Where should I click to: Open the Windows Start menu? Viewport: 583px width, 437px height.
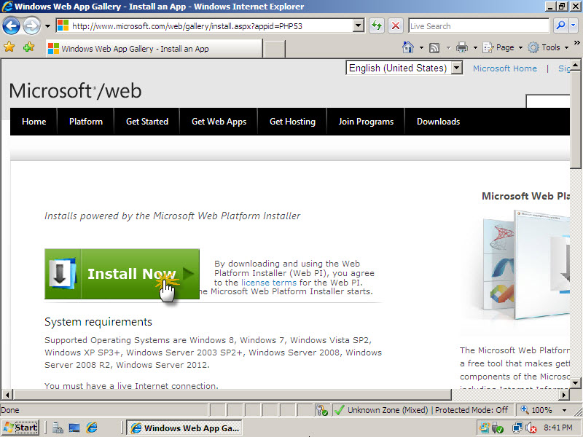(x=20, y=428)
